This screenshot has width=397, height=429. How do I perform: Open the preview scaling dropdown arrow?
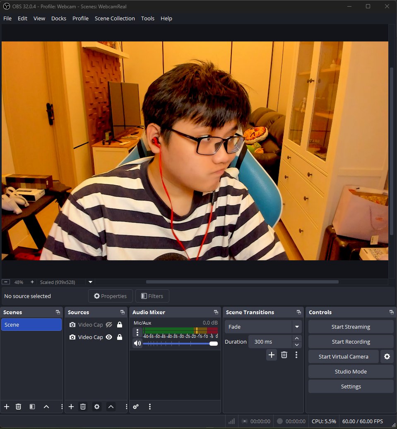(90, 282)
